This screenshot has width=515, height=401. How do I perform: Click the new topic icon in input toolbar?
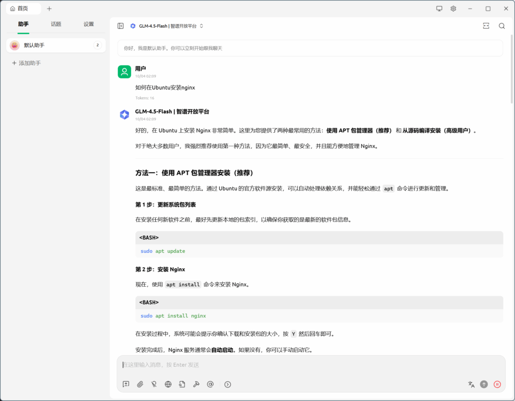126,384
